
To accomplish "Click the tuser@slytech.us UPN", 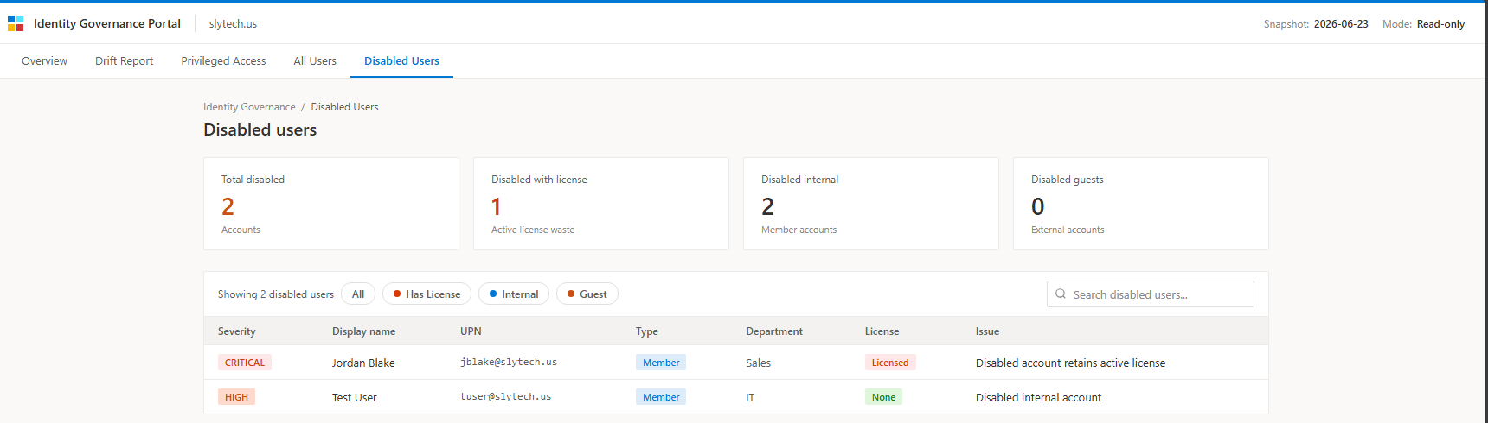I will [506, 397].
